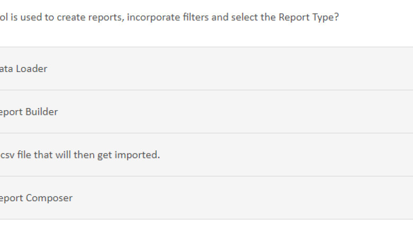Click empty right side of csv file row
Viewport: 413px width, 233px height.
(318, 155)
